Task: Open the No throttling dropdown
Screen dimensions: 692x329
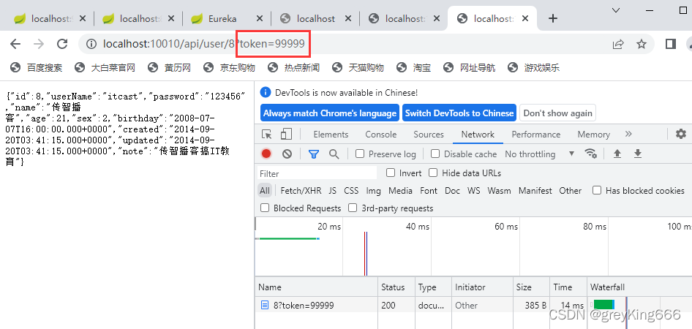Action: pyautogui.click(x=539, y=154)
